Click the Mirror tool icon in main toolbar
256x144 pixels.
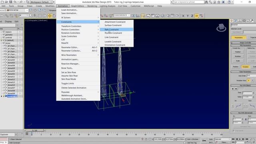pyautogui.click(x=133, y=16)
